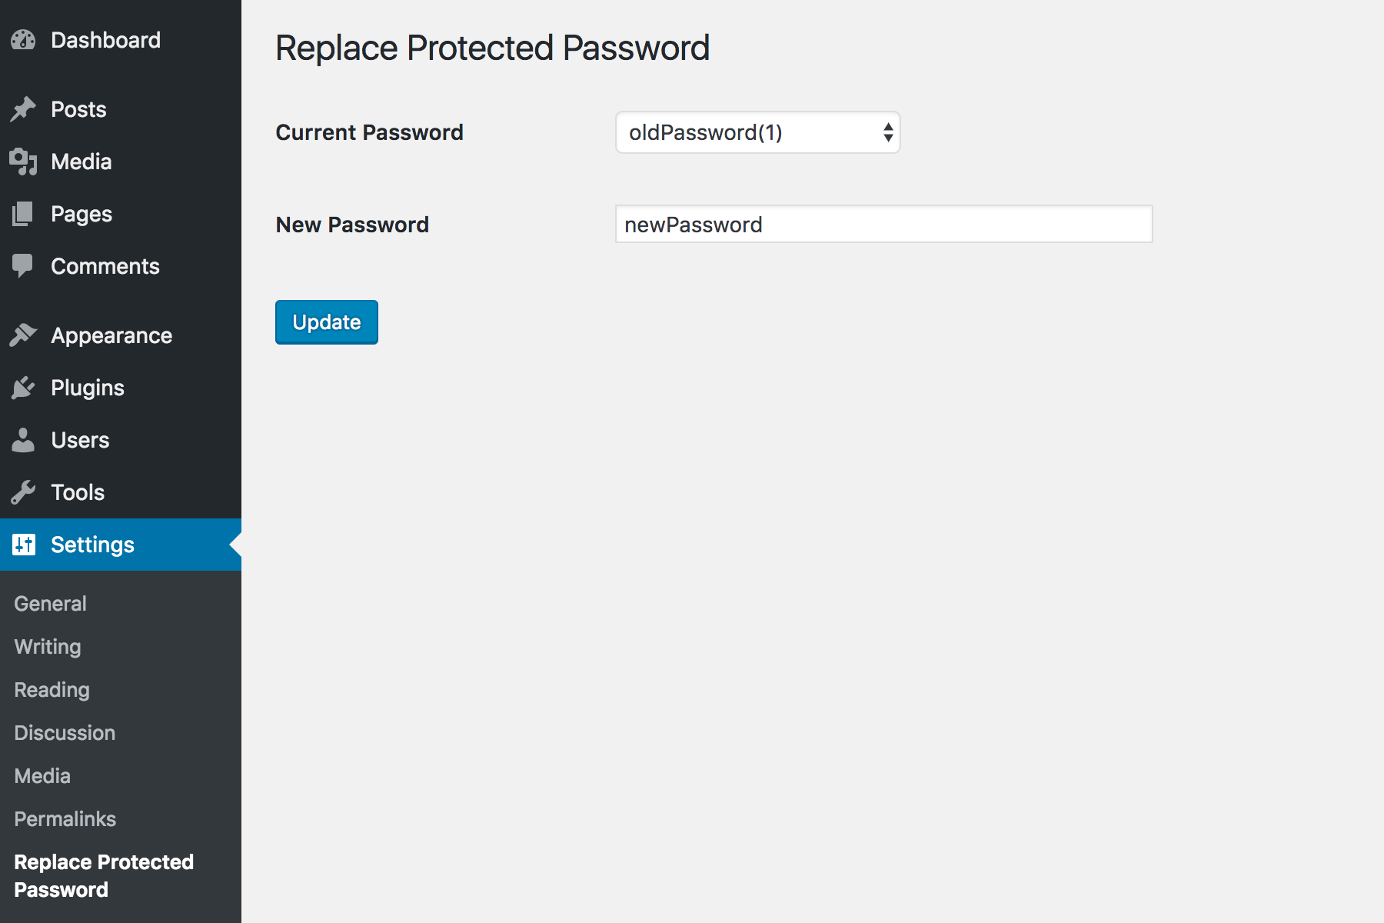Click the Users person icon
Image resolution: width=1384 pixels, height=923 pixels.
[x=23, y=440]
